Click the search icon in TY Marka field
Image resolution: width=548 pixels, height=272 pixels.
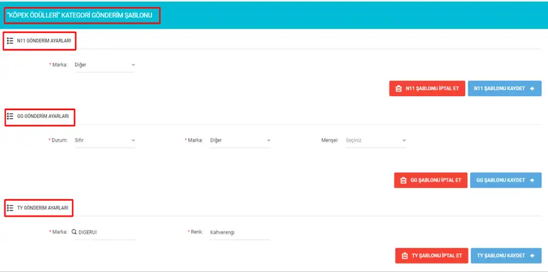tap(74, 232)
